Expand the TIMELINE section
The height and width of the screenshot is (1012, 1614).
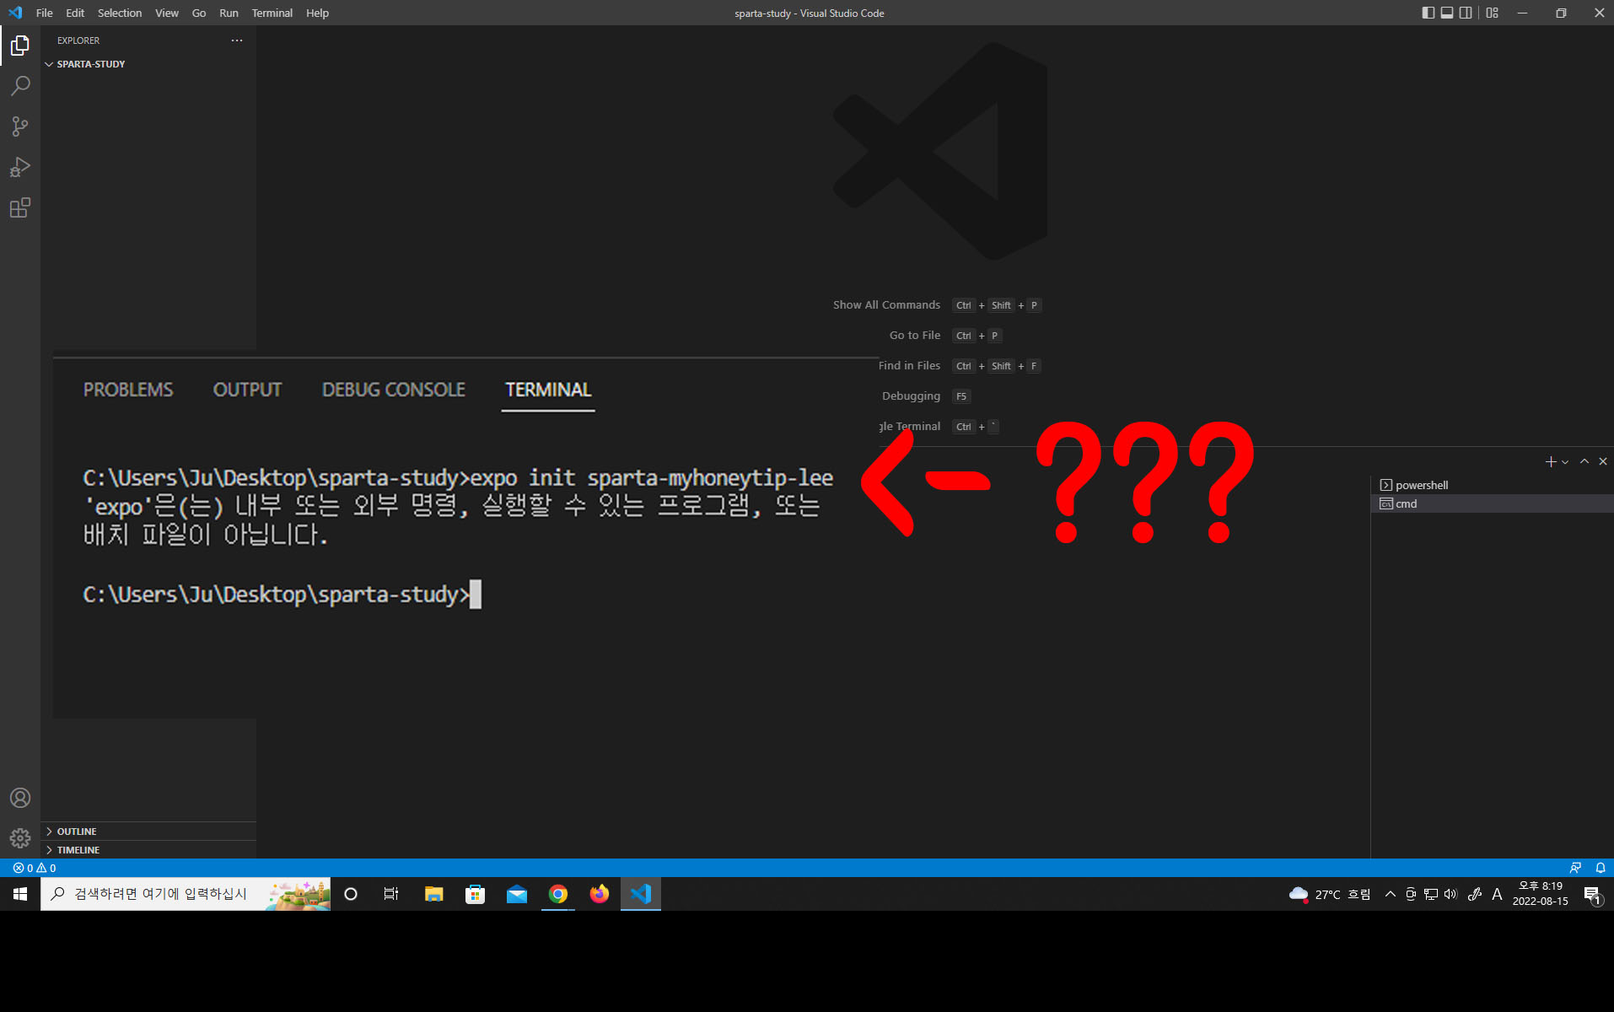click(x=148, y=850)
